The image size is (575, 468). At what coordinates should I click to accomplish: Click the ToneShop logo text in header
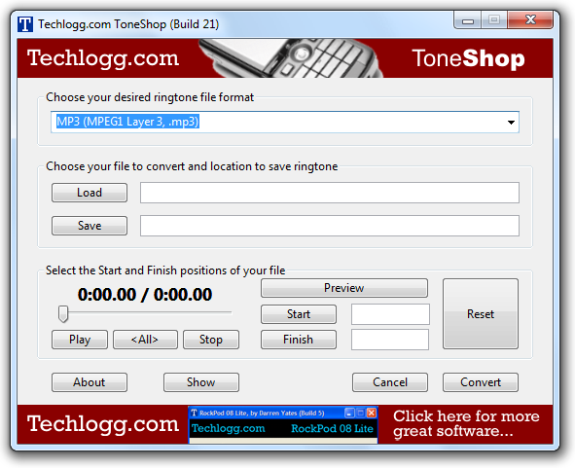[468, 58]
